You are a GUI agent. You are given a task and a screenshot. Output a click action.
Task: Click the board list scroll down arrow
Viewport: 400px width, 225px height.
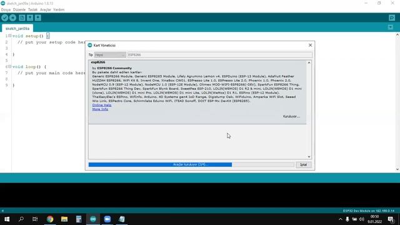click(309, 157)
